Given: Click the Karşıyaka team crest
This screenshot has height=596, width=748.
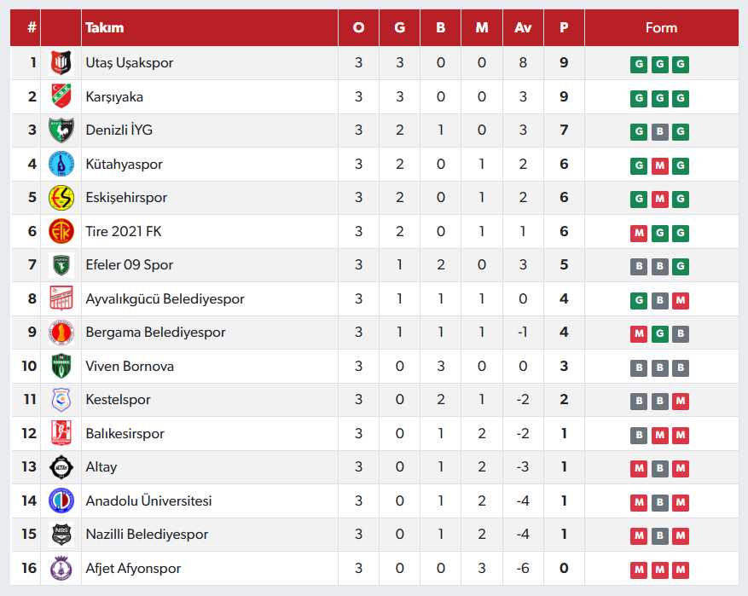Looking at the screenshot, I should [61, 96].
